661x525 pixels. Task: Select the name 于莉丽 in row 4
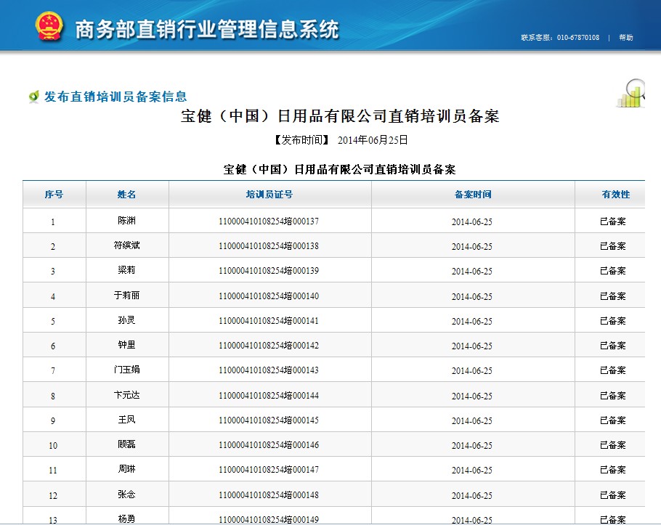coord(126,296)
